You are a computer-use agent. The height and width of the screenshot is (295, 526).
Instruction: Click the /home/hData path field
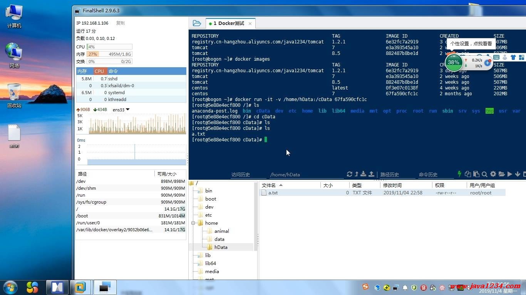tap(306, 175)
